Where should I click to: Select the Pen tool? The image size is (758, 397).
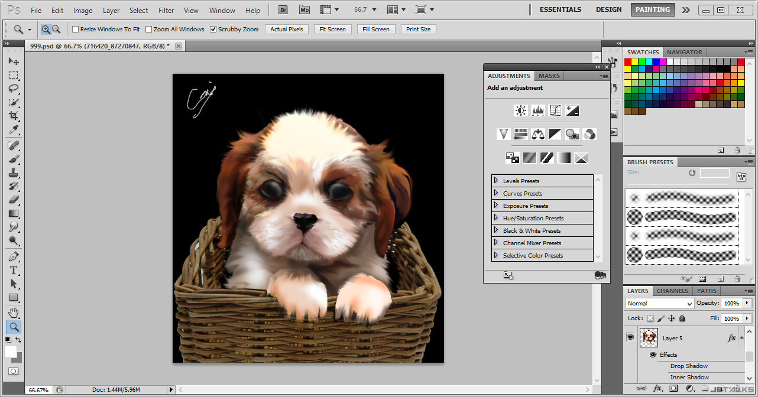pyautogui.click(x=14, y=256)
